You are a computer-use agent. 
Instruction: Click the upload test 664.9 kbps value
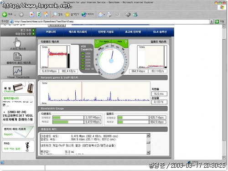tap(138, 71)
